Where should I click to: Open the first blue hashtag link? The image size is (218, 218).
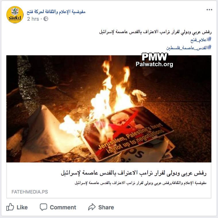201,40
